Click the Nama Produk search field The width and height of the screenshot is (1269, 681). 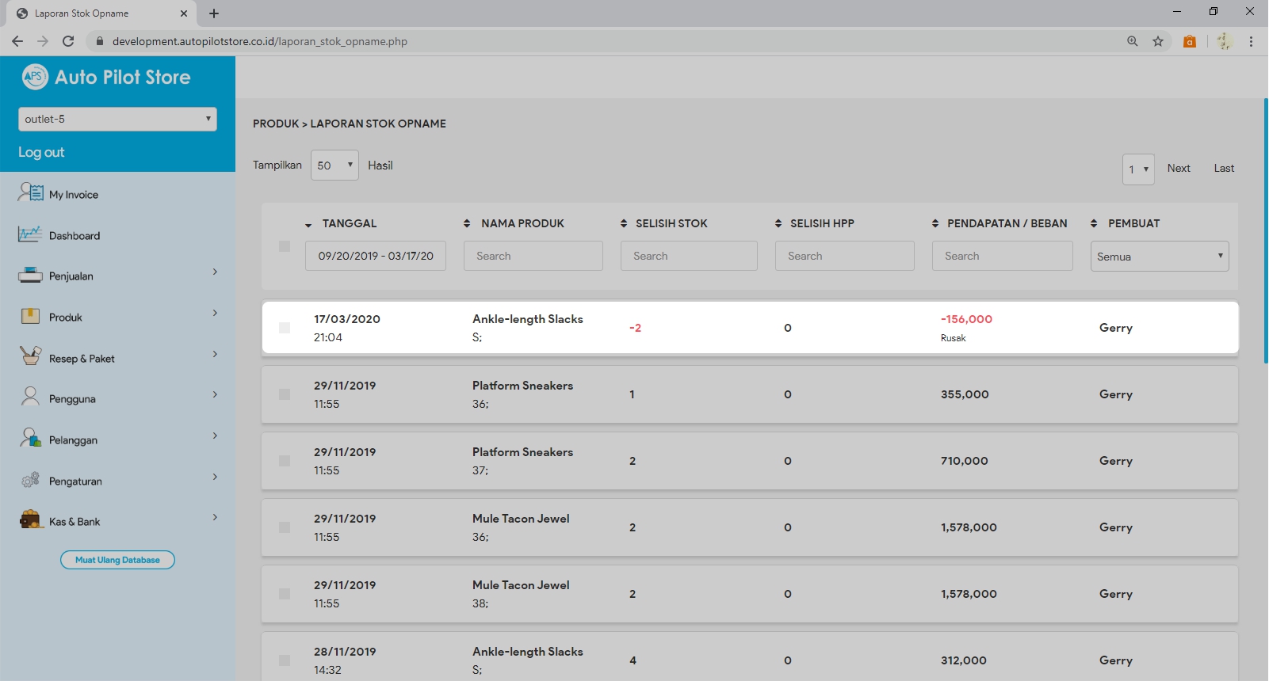[533, 256]
